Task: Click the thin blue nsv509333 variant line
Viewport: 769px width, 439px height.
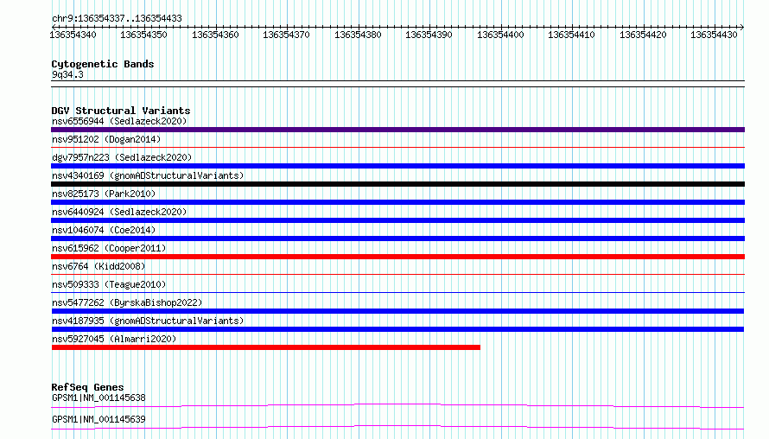Action: 397,292
